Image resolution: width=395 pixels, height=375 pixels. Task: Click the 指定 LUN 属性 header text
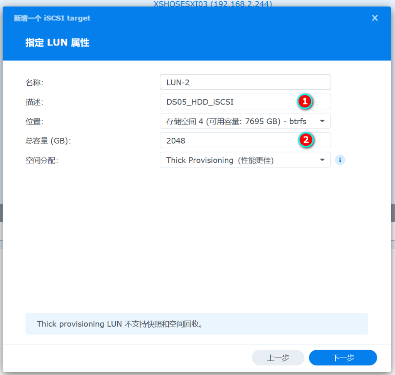[x=57, y=42]
